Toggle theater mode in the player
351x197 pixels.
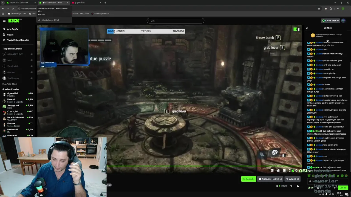[x=284, y=170]
